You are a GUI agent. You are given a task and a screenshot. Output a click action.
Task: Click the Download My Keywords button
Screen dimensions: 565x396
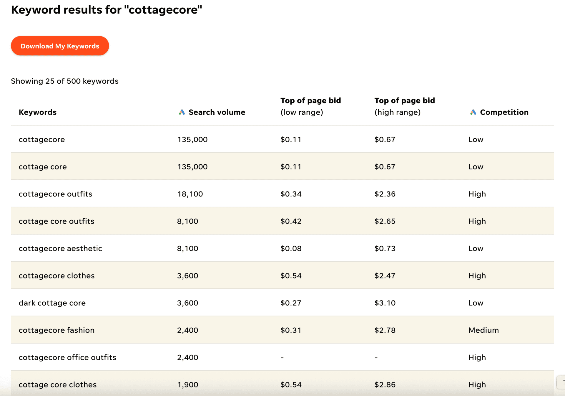coord(60,46)
